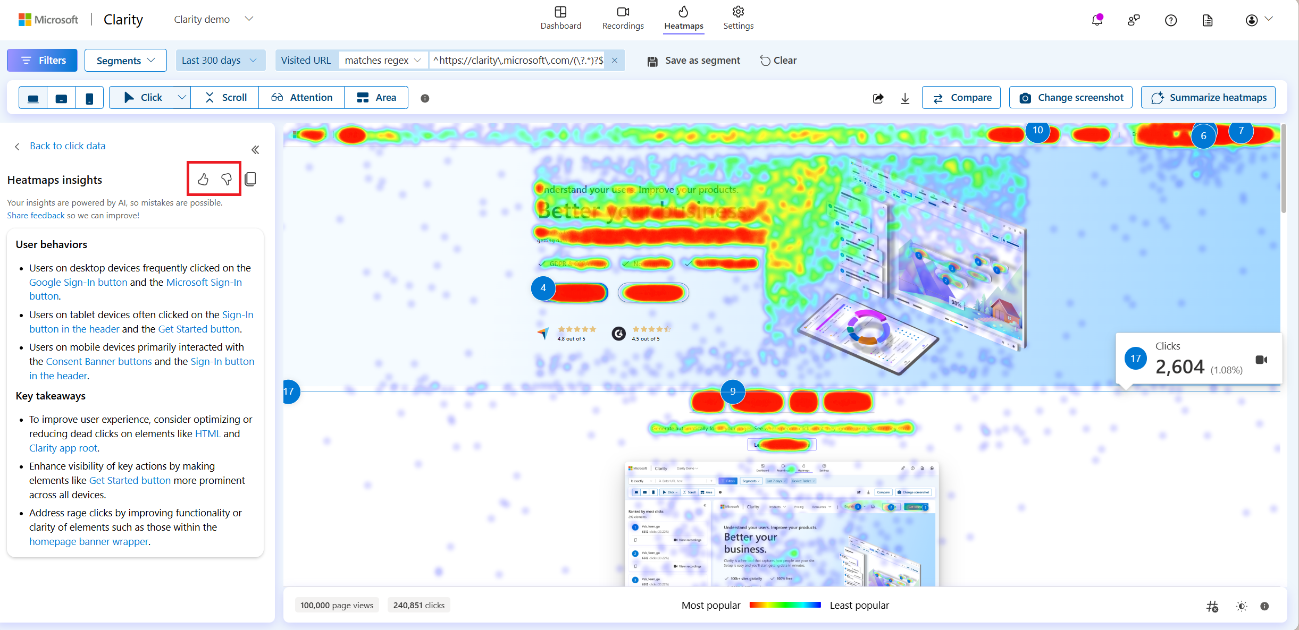
Task: Click the Filters button
Action: click(x=42, y=61)
